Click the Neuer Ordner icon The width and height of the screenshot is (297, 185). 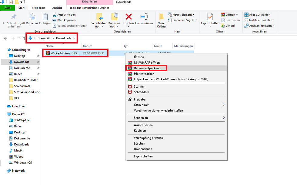pos(162,17)
